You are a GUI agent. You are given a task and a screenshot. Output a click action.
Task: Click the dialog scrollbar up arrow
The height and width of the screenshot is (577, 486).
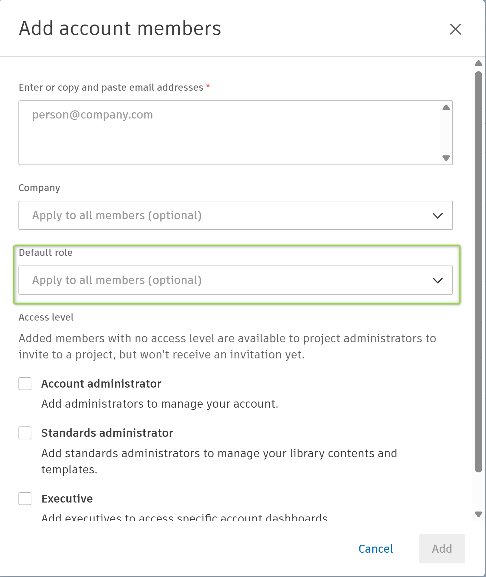[x=479, y=63]
